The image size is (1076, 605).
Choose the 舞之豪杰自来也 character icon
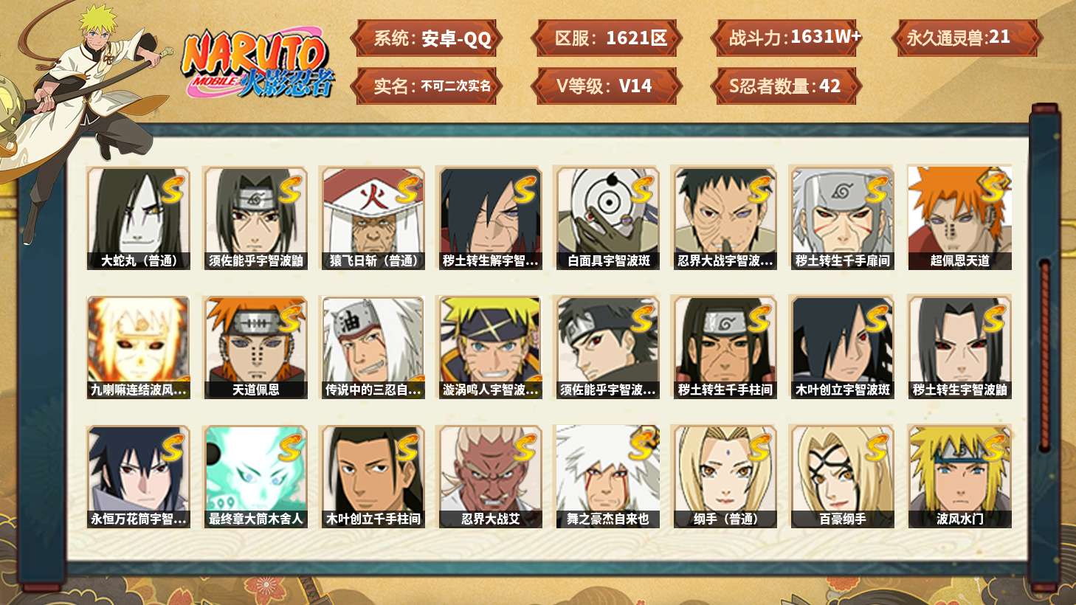coord(607,477)
